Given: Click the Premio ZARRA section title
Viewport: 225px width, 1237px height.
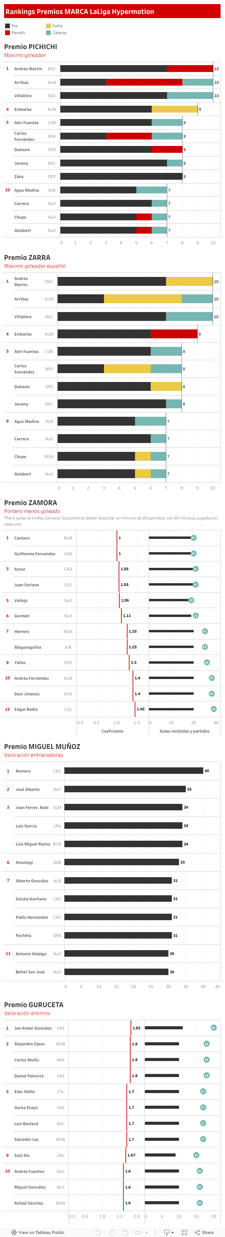Looking at the screenshot, I should tap(27, 257).
